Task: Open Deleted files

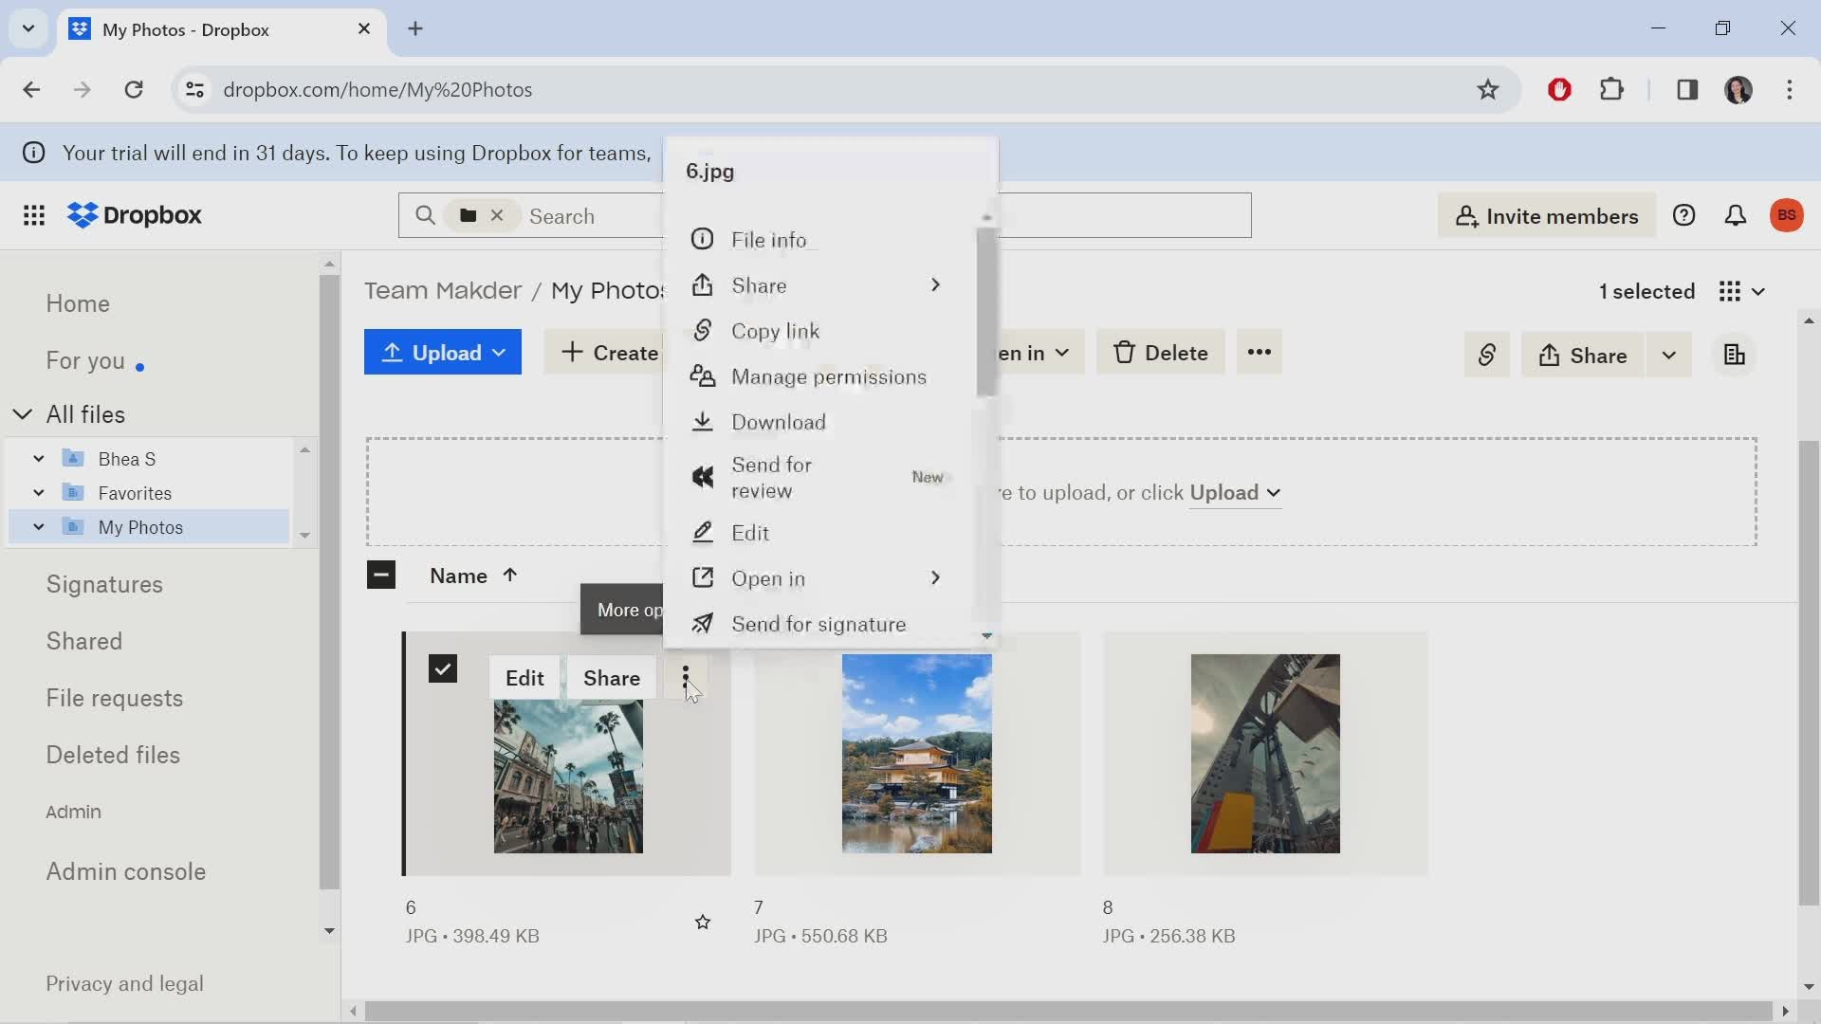Action: [113, 756]
